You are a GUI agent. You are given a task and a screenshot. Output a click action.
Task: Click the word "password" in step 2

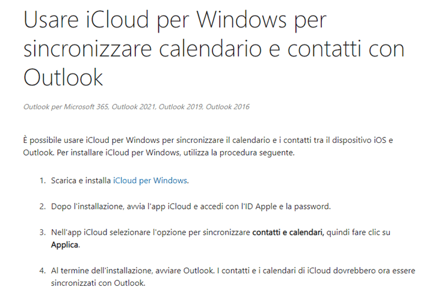pyautogui.click(x=312, y=207)
